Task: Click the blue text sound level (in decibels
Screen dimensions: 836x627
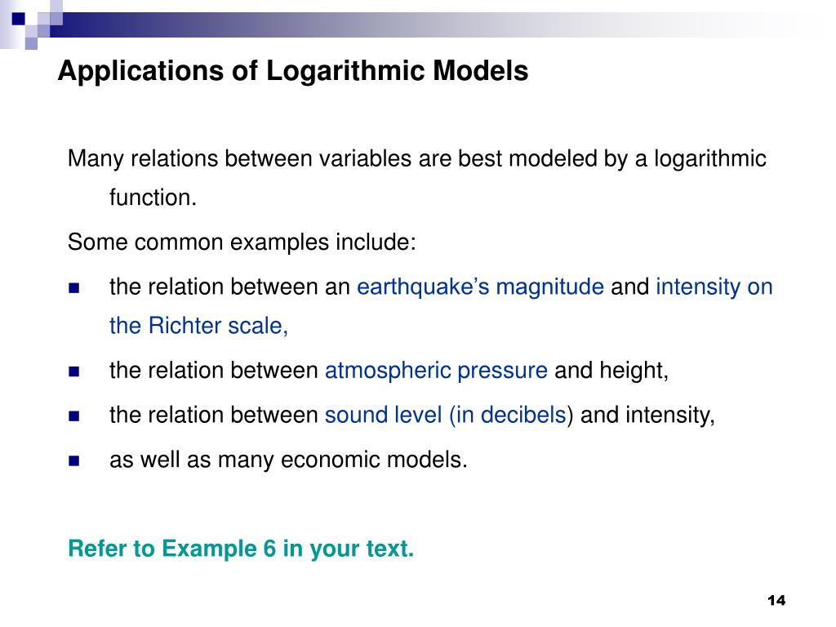Action: (445, 416)
